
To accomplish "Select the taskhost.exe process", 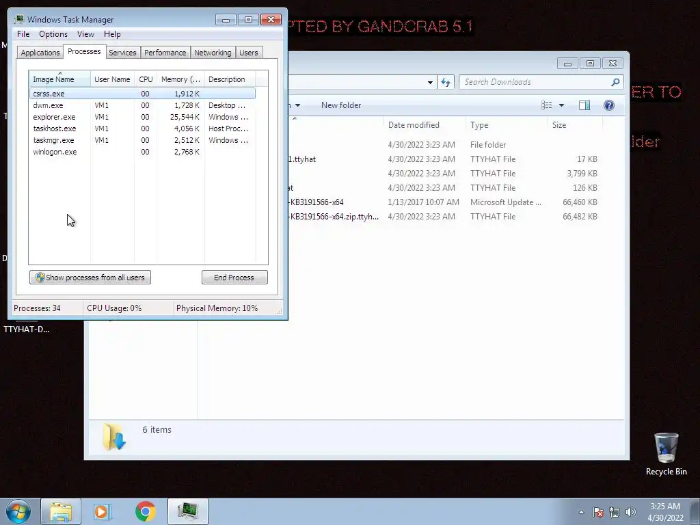I will coord(142,129).
